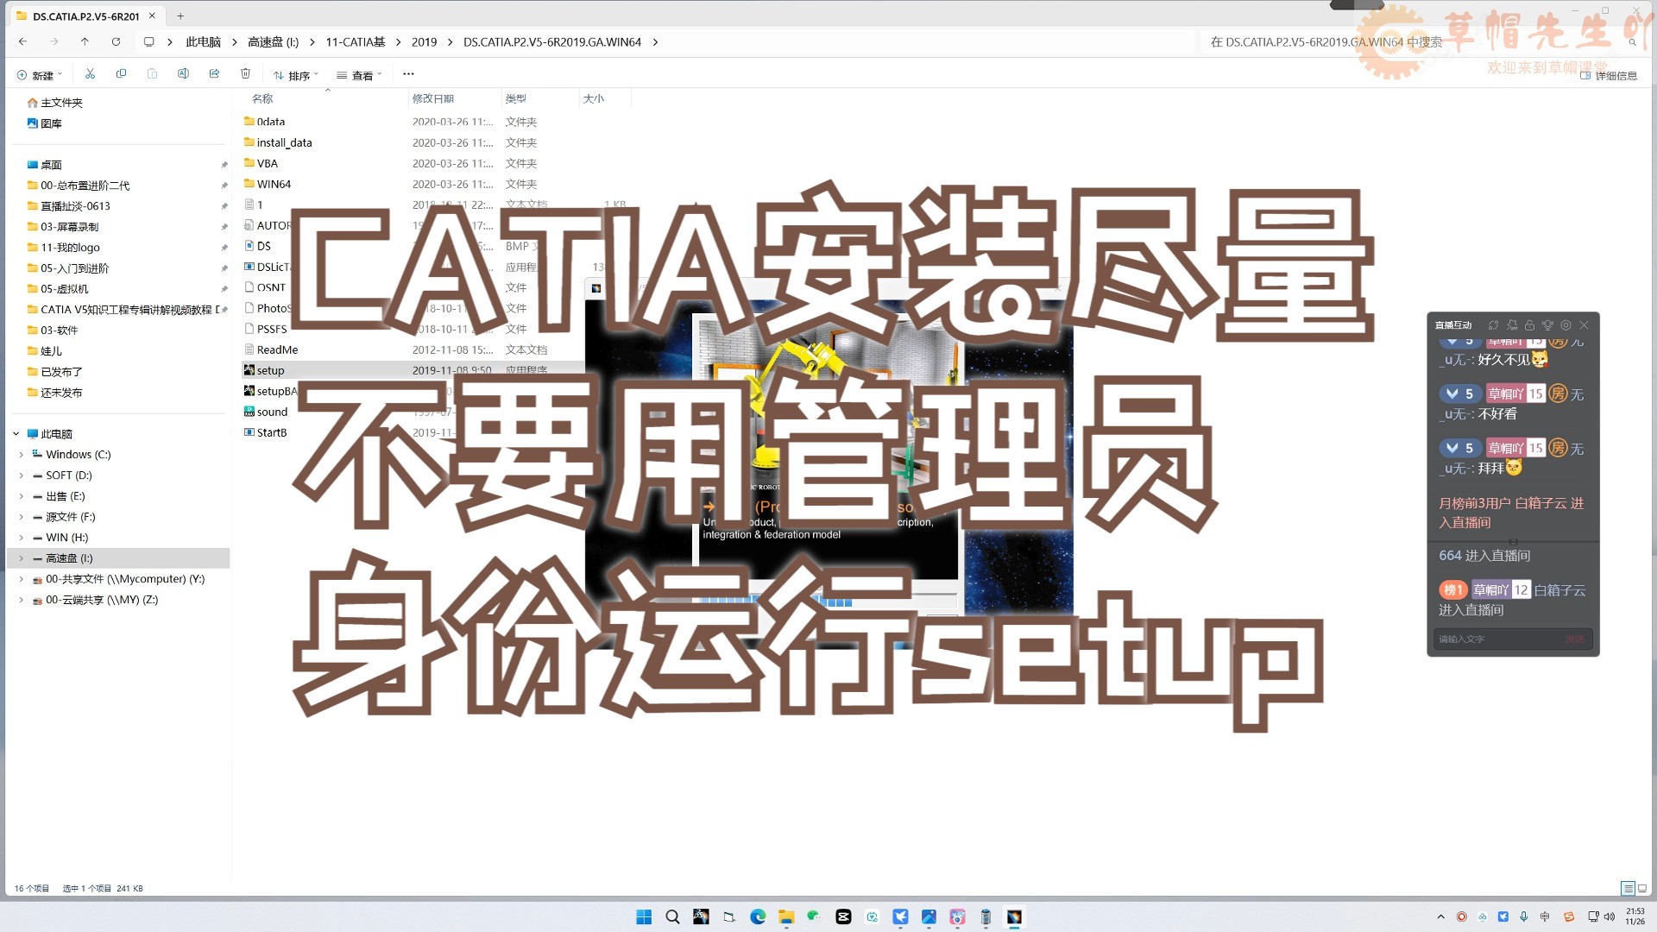Viewport: 1657px width, 932px height.
Task: Refresh the current folder view
Action: (x=116, y=41)
